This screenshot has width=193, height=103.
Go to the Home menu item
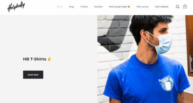coord(60,7)
